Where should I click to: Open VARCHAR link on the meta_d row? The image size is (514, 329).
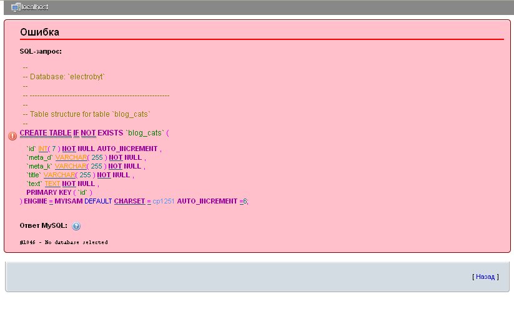click(71, 157)
